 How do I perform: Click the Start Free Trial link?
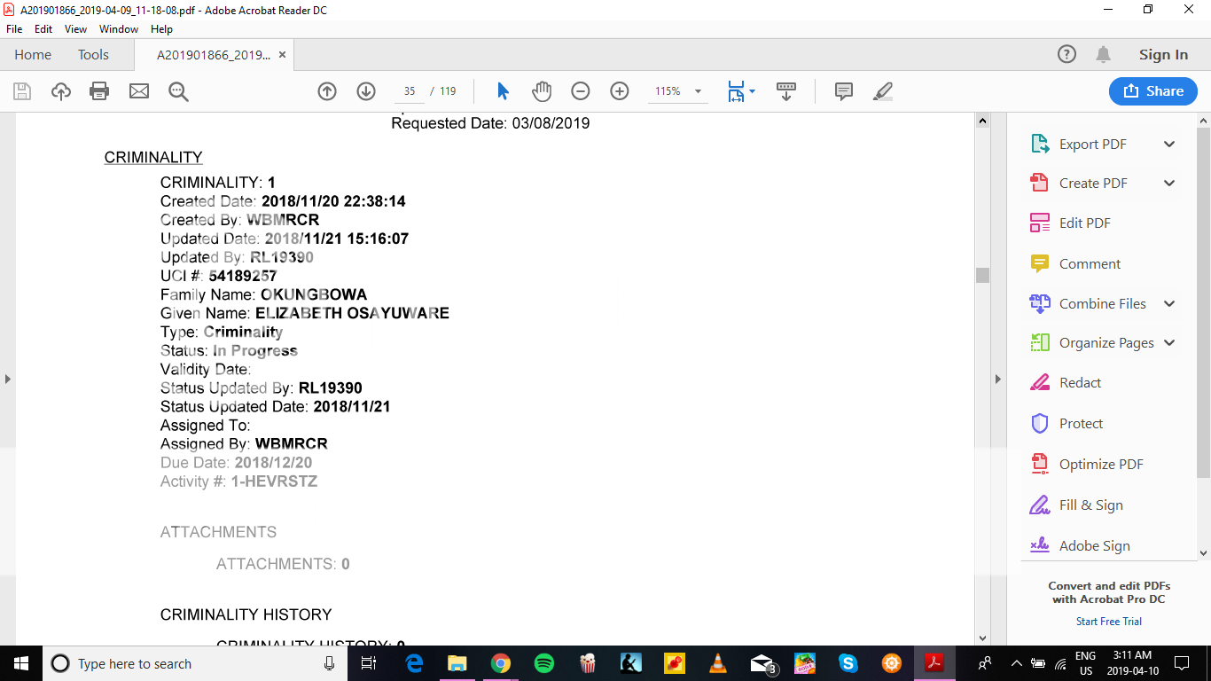(1108, 622)
